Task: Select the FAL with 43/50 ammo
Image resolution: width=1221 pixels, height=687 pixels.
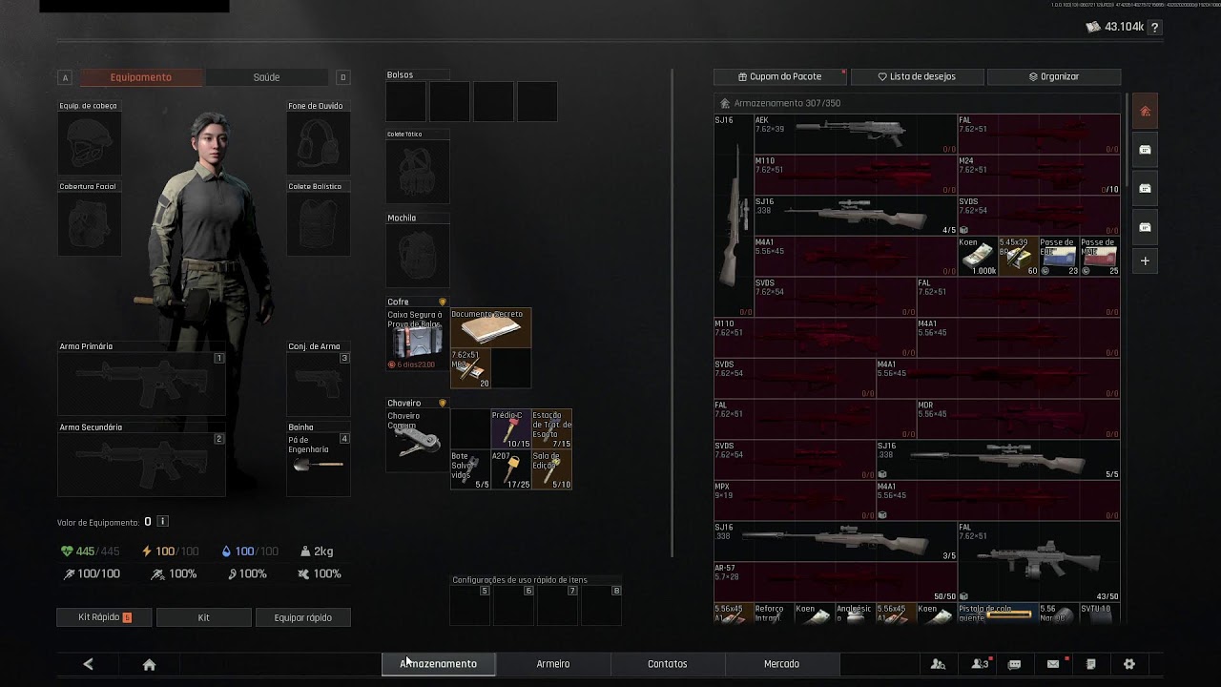Action: (x=1039, y=562)
